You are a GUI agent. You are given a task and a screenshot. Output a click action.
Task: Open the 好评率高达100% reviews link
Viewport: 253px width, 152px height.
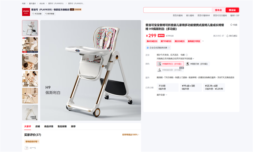(x=131, y=135)
